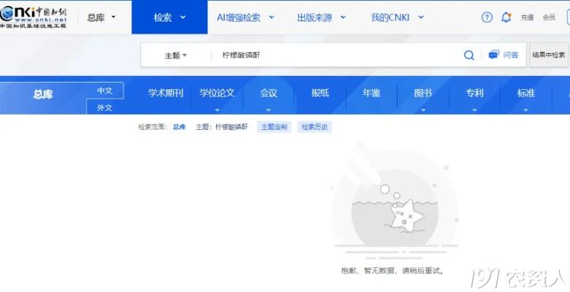The image size is (570, 292).
Task: Click 总库 in the search scope line
Action: click(x=179, y=127)
